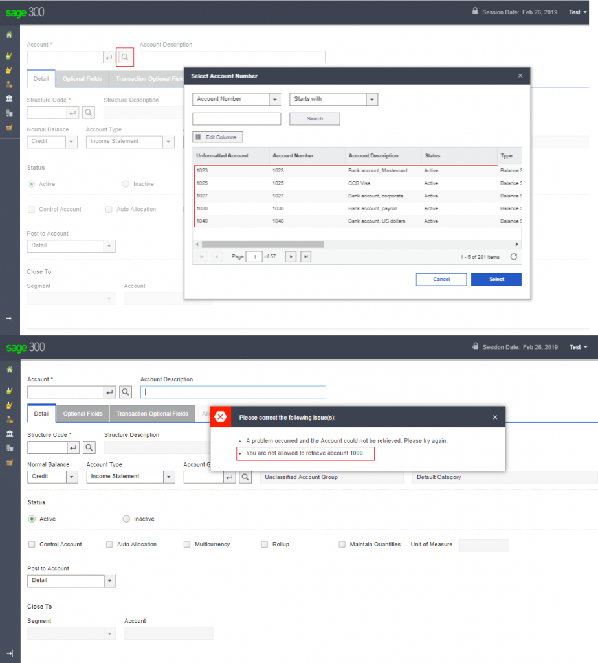The height and width of the screenshot is (663, 598).
Task: Click the Structure Code finder magnifier icon
Action: coord(89,112)
